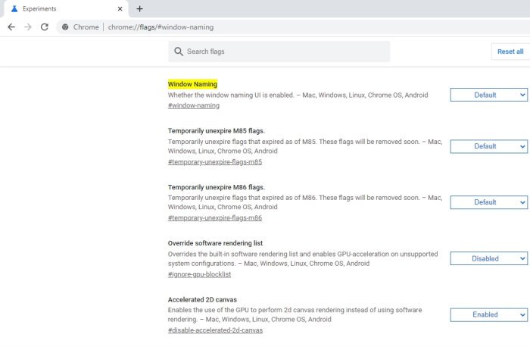
Task: Follow the #disable-accelerated-2d-canvas link
Action: tap(215, 330)
